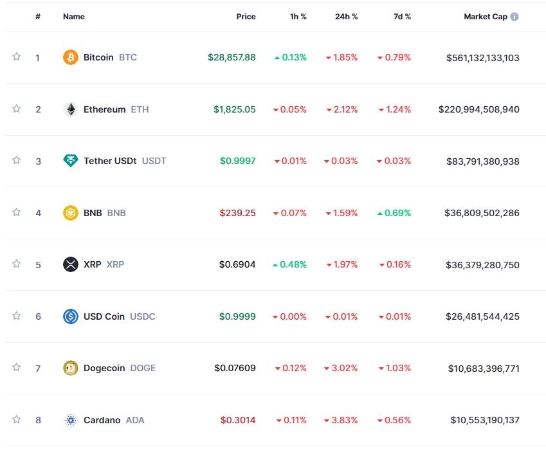Enable the watchlist star for XRP
This screenshot has height=449, width=546.
coord(16,264)
